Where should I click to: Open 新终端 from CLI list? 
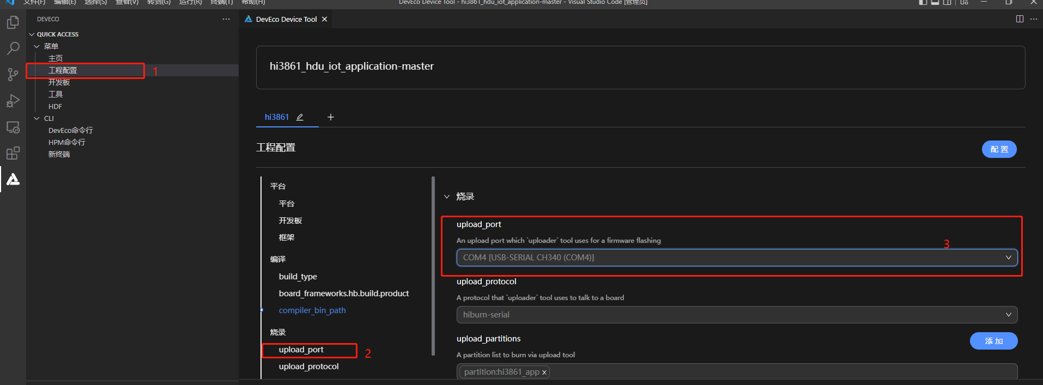click(x=59, y=154)
